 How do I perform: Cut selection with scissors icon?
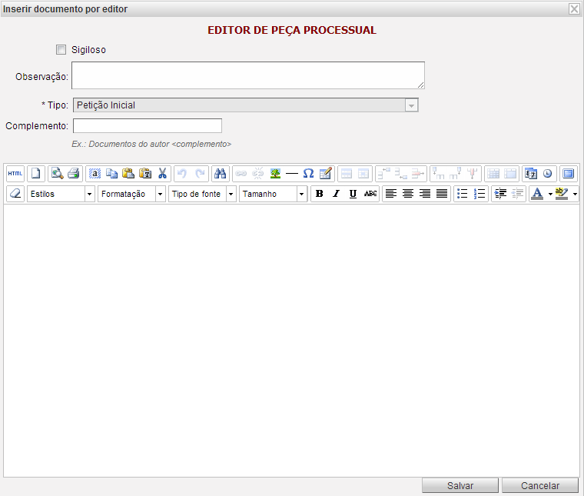[162, 174]
